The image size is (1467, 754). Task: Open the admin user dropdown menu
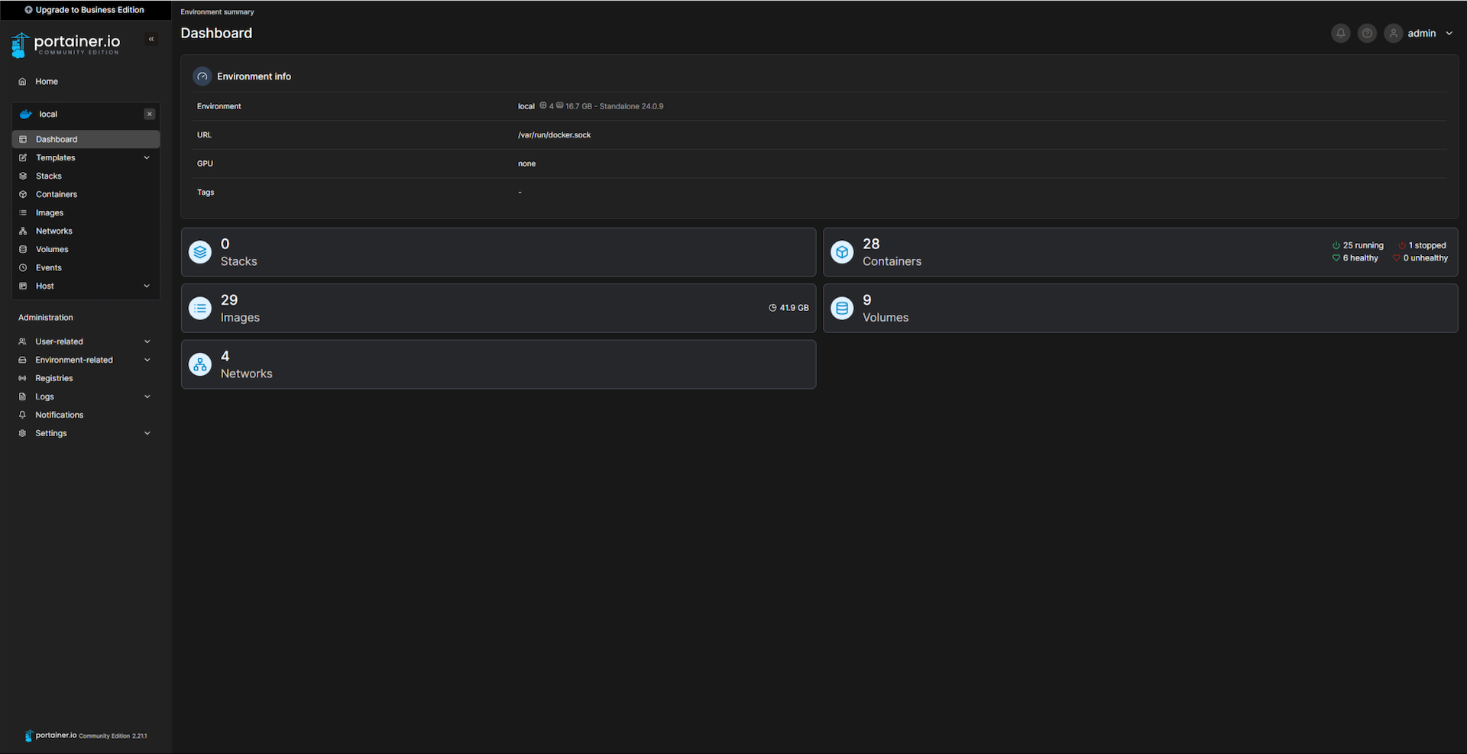click(1449, 34)
